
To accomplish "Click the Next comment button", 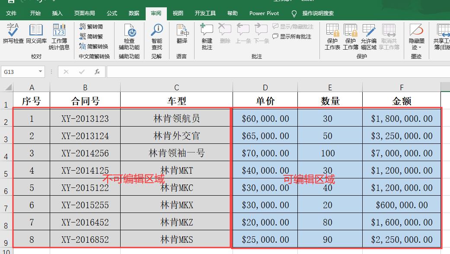I will coord(261,30).
